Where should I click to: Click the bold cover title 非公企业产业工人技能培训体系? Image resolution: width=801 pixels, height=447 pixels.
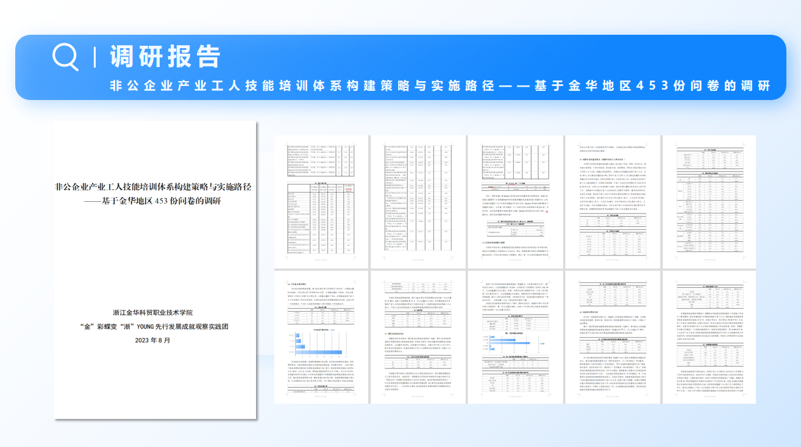153,187
